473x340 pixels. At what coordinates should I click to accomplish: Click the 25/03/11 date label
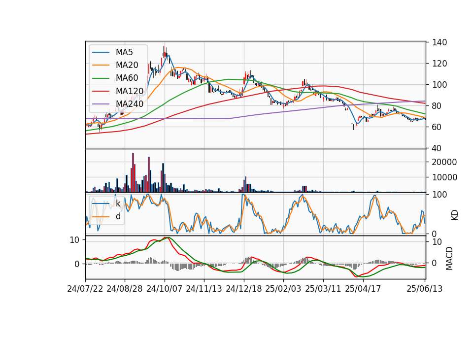[x=323, y=289]
